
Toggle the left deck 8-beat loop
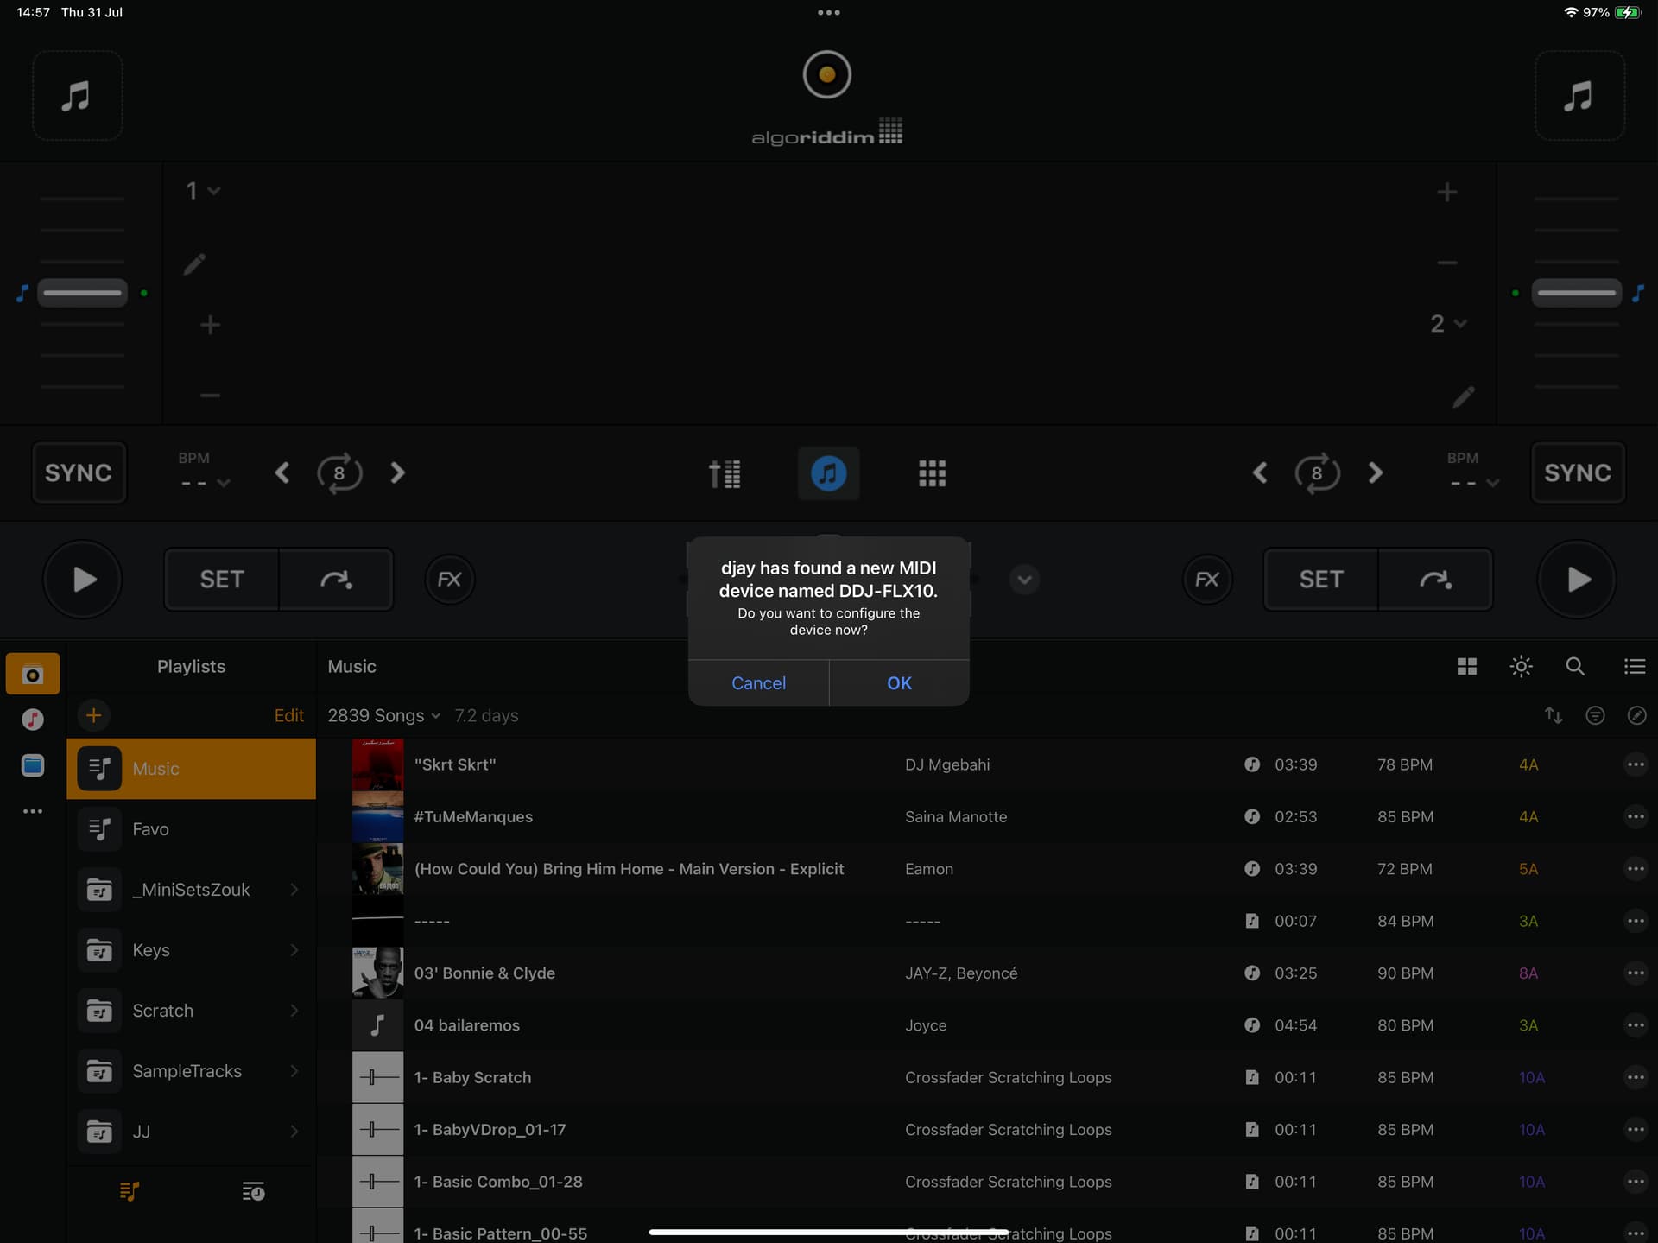pyautogui.click(x=339, y=472)
